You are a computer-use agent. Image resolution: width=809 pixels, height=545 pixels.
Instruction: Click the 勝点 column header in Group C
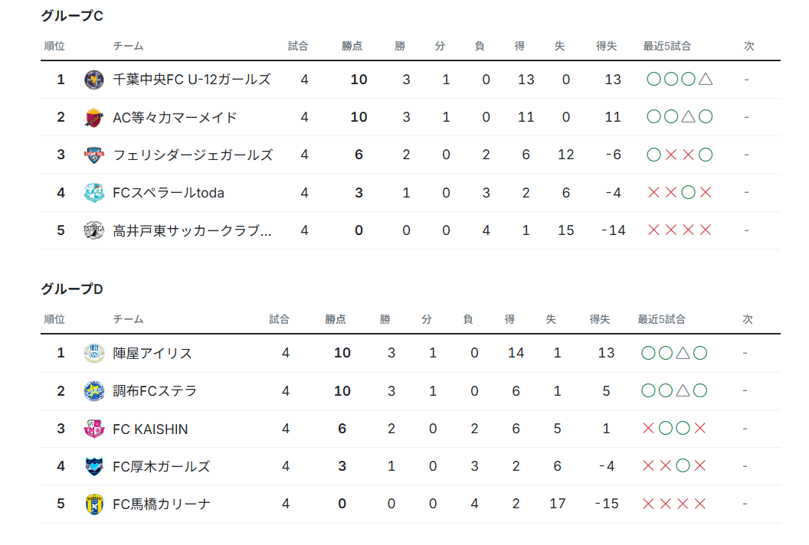[x=352, y=46]
